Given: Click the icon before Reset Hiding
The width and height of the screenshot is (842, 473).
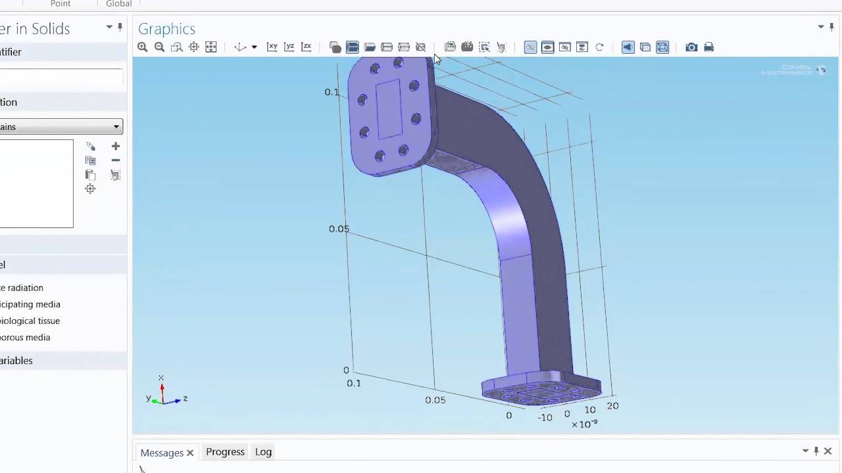Looking at the screenshot, I should tap(564, 47).
